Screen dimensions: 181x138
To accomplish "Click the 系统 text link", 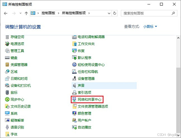I will (x=14, y=113).
